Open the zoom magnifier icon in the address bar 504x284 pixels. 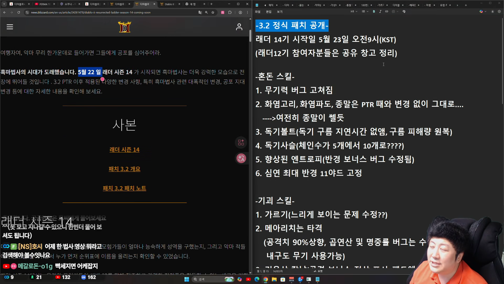(206, 12)
